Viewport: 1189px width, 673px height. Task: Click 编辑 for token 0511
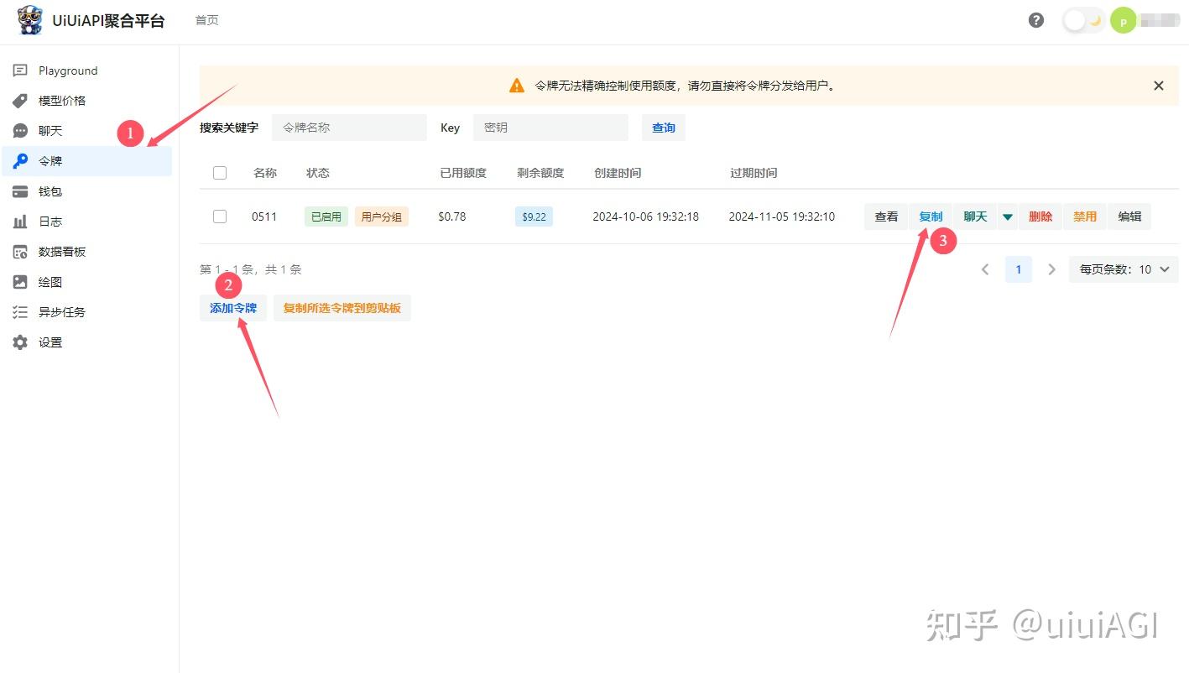coord(1129,217)
